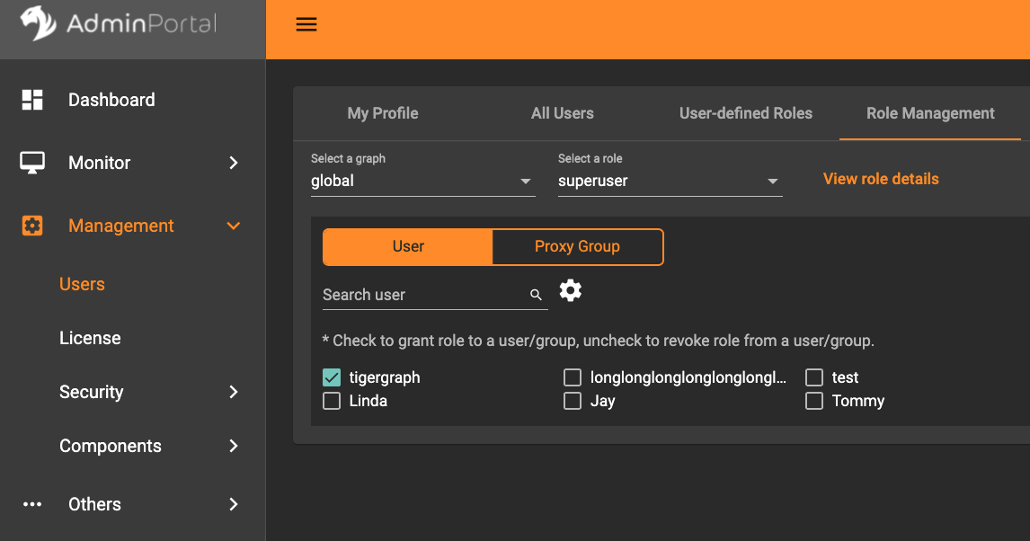This screenshot has width=1030, height=541.
Task: Switch to Proxy Group button
Action: click(x=577, y=247)
